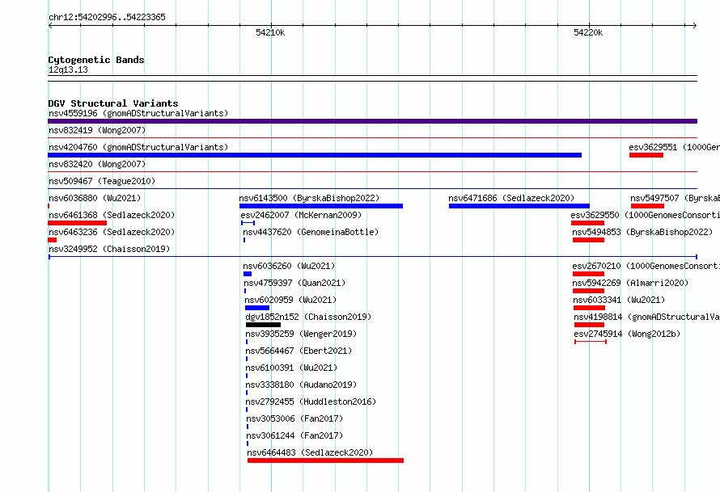This screenshot has width=720, height=492.
Task: Click the nsv5494853 (ByrskaBishop2022) label
Action: pos(642,232)
